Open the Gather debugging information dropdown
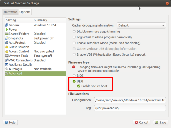 point(141,25)
